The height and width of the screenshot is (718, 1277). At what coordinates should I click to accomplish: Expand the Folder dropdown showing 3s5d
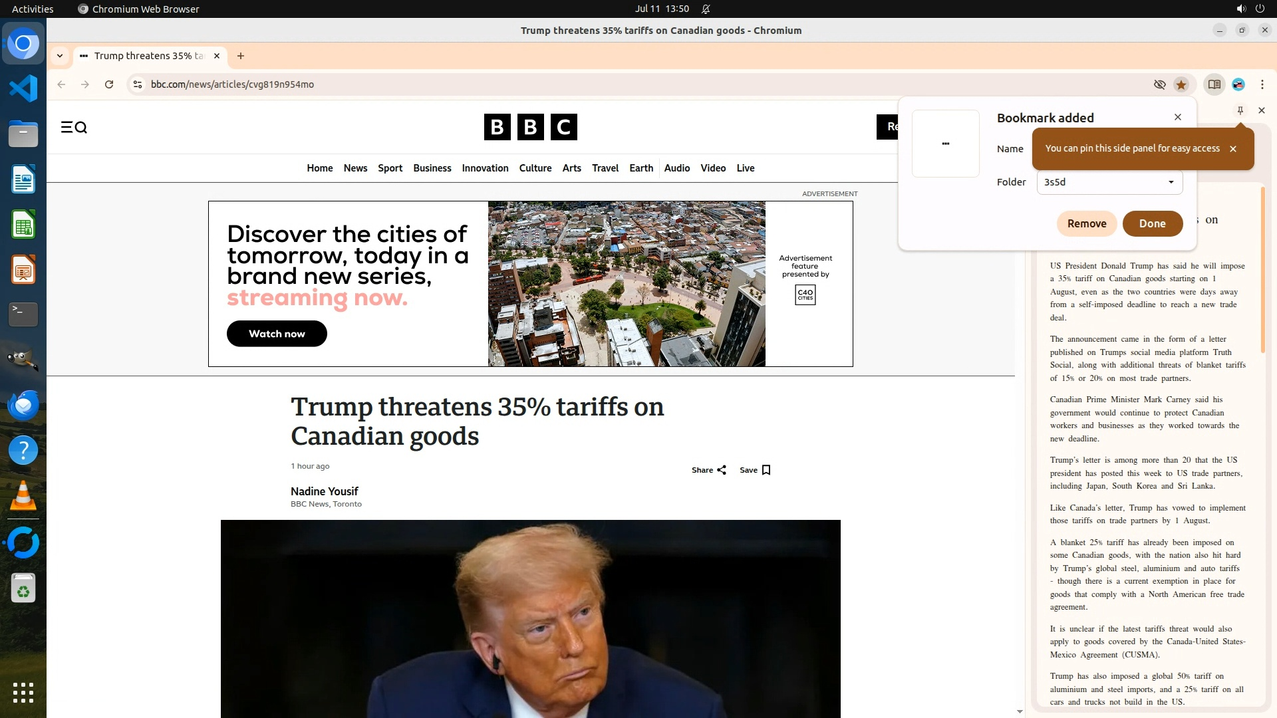click(1109, 182)
